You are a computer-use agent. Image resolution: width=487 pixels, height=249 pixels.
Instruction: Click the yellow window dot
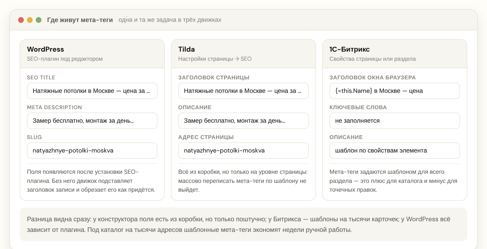pos(30,20)
